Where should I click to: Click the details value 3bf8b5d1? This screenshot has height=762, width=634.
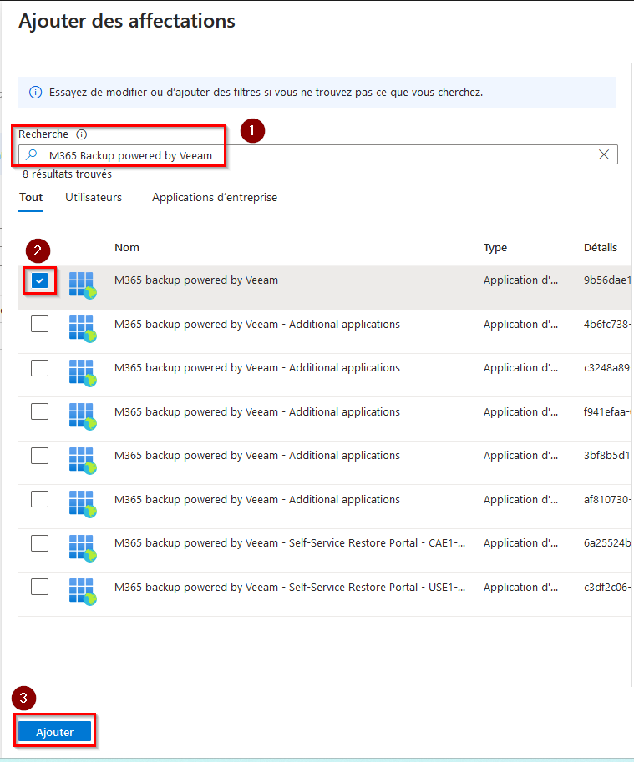607,456
